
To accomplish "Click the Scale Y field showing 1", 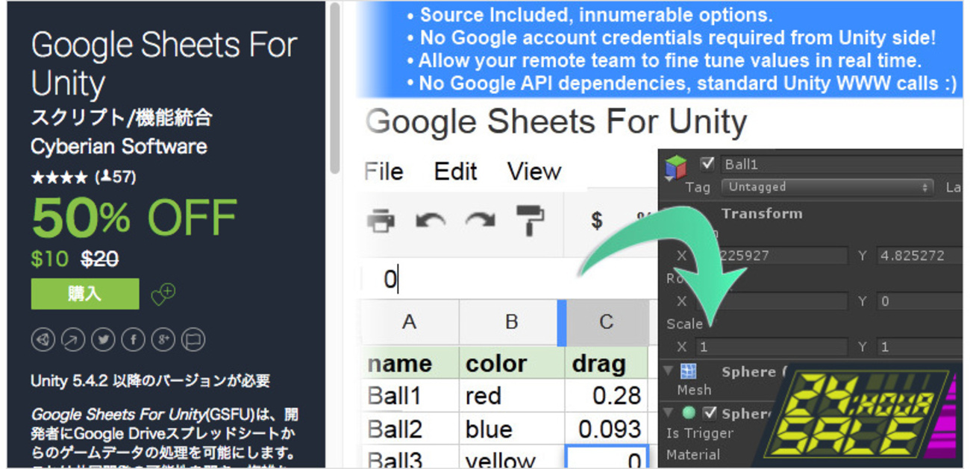I will coord(919,347).
